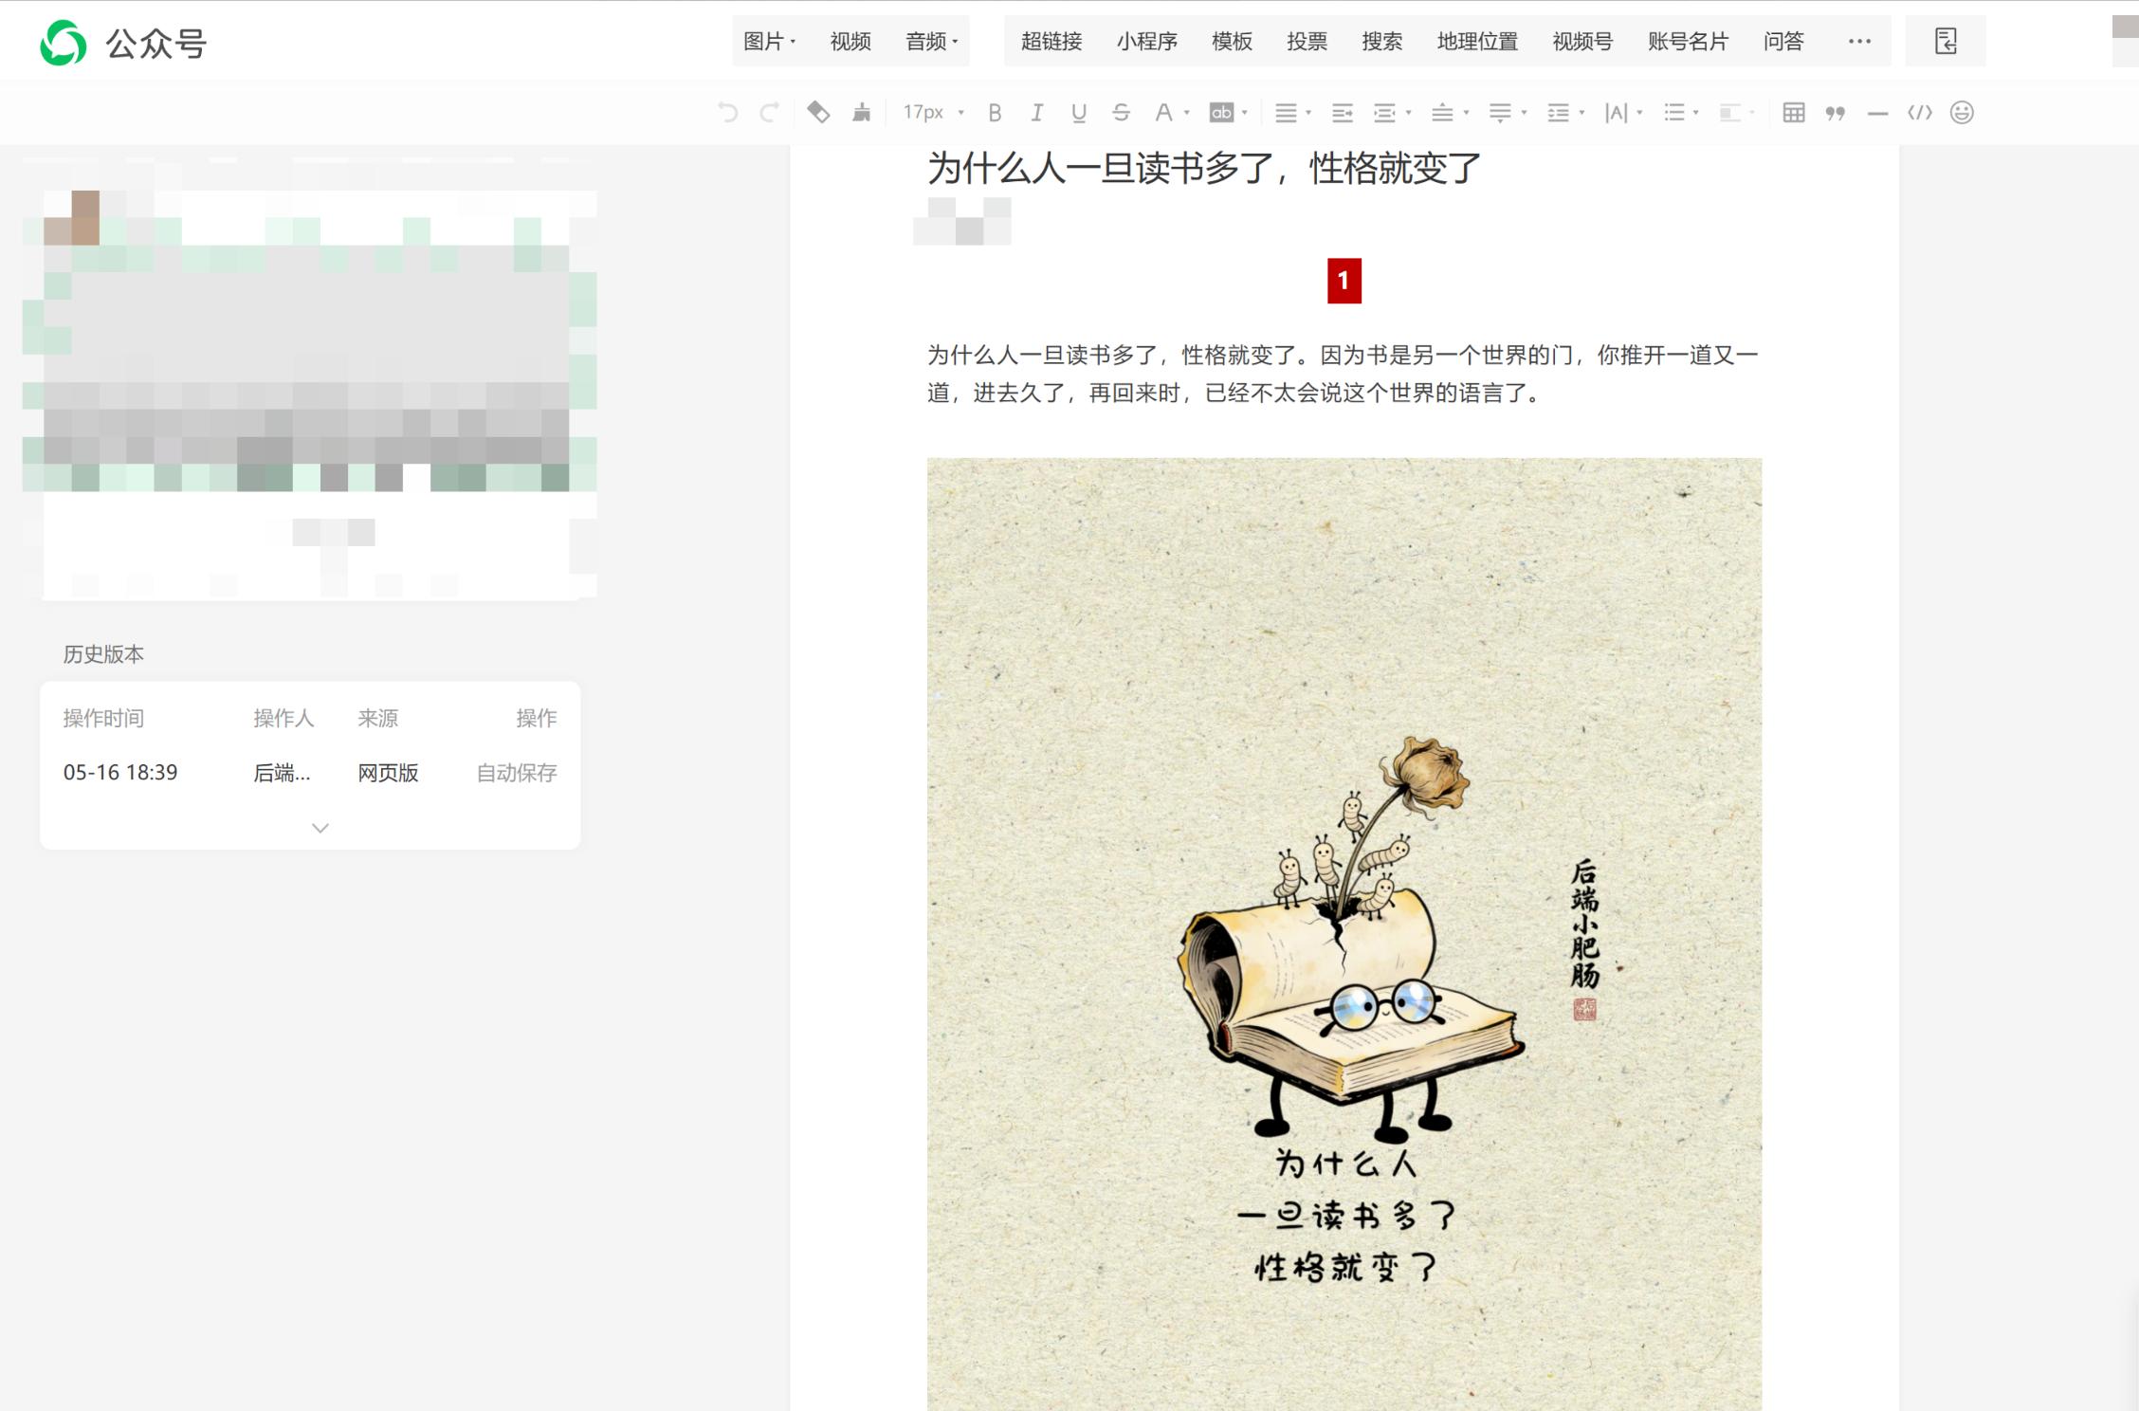Open the space-before-paragraph dropdown
Image resolution: width=2139 pixels, height=1411 pixels.
coord(1450,113)
